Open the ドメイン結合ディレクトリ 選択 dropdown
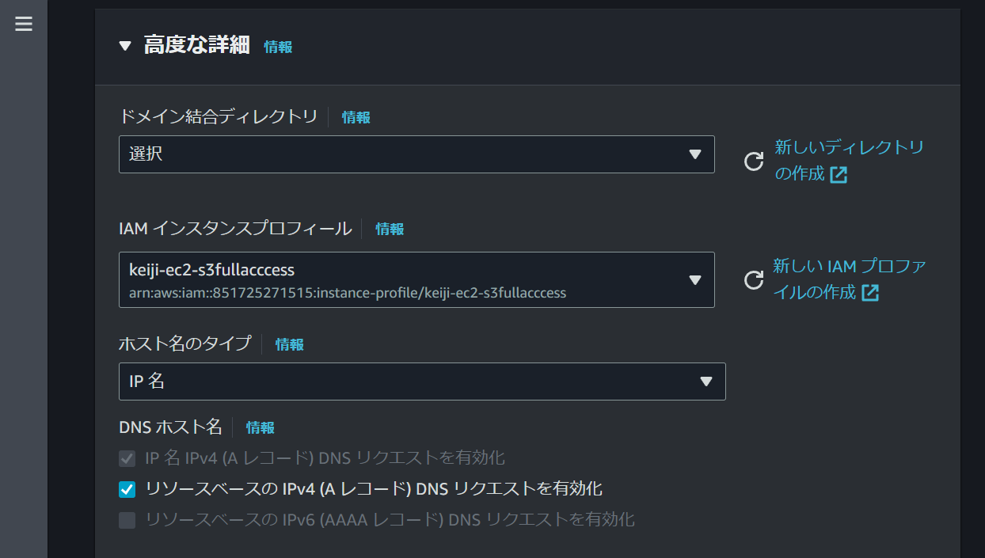This screenshot has height=558, width=985. pyautogui.click(x=416, y=154)
